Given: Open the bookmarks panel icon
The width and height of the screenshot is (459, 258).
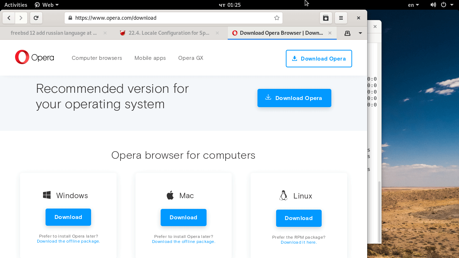Looking at the screenshot, I should 326,18.
